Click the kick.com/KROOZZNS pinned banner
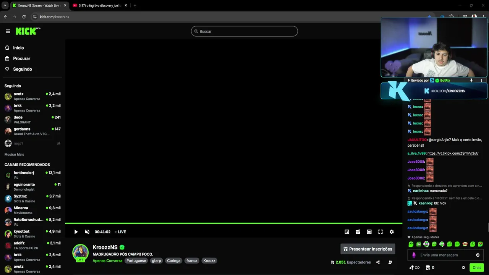Viewport: 489px width, 275px height. (434, 91)
